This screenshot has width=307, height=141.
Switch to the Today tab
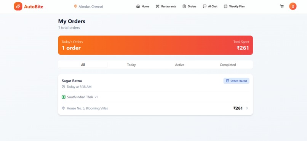(131, 65)
